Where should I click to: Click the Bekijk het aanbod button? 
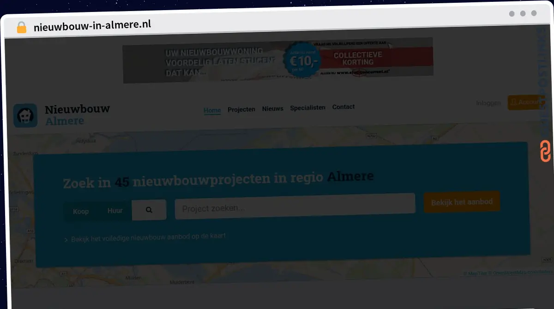coord(462,202)
